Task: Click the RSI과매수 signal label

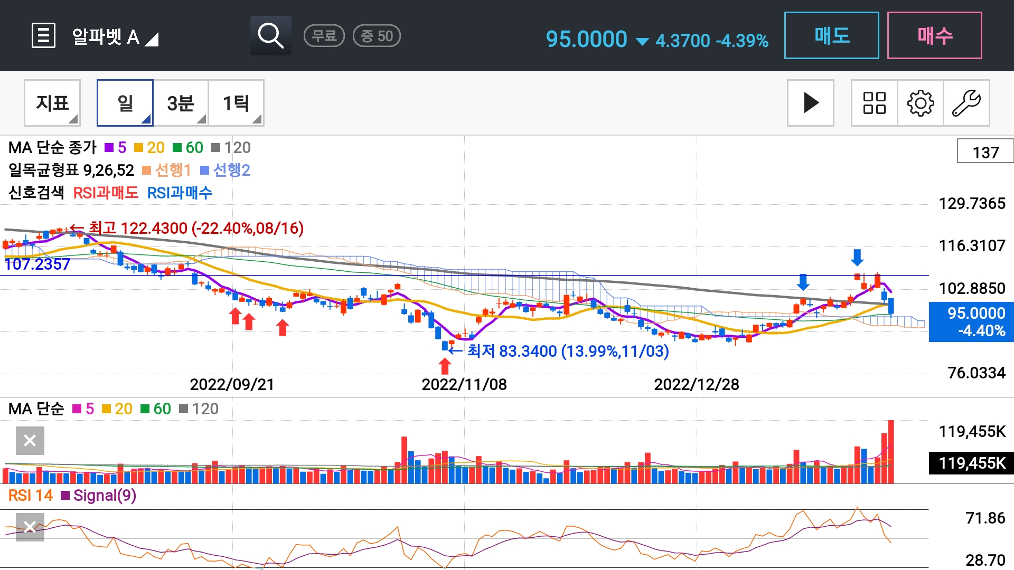Action: coord(180,193)
